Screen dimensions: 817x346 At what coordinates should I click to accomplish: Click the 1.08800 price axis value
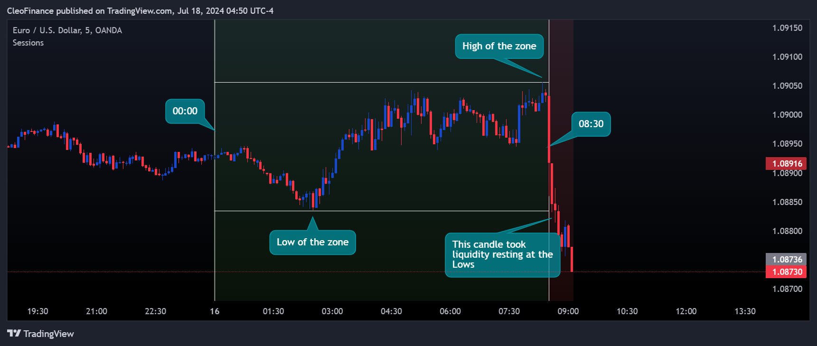point(787,231)
